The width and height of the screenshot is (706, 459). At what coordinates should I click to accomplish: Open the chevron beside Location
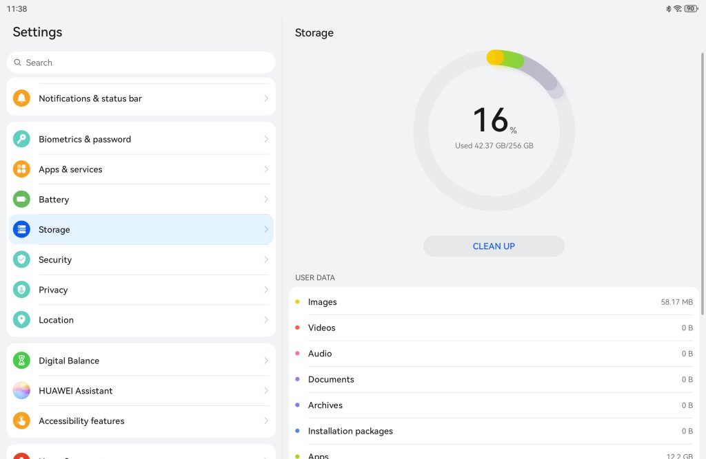tap(266, 320)
